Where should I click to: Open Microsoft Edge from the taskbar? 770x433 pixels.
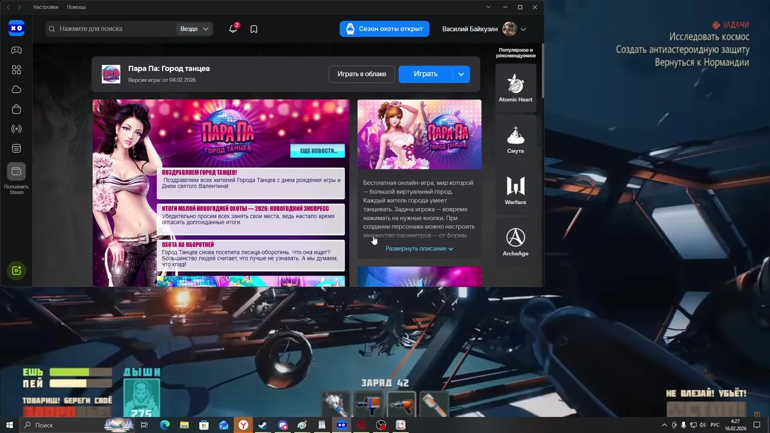click(165, 425)
